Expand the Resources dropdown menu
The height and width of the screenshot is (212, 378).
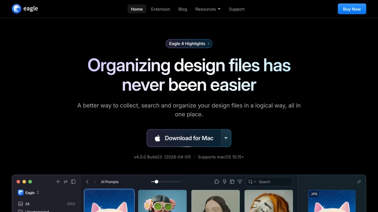(x=208, y=9)
